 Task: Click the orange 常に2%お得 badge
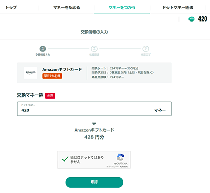(x=52, y=76)
